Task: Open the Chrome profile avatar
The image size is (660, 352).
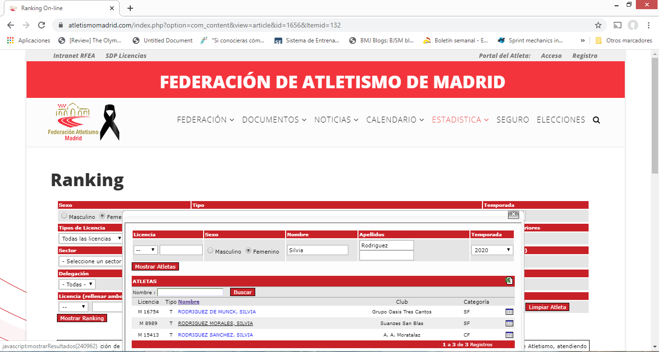Action: pos(633,25)
